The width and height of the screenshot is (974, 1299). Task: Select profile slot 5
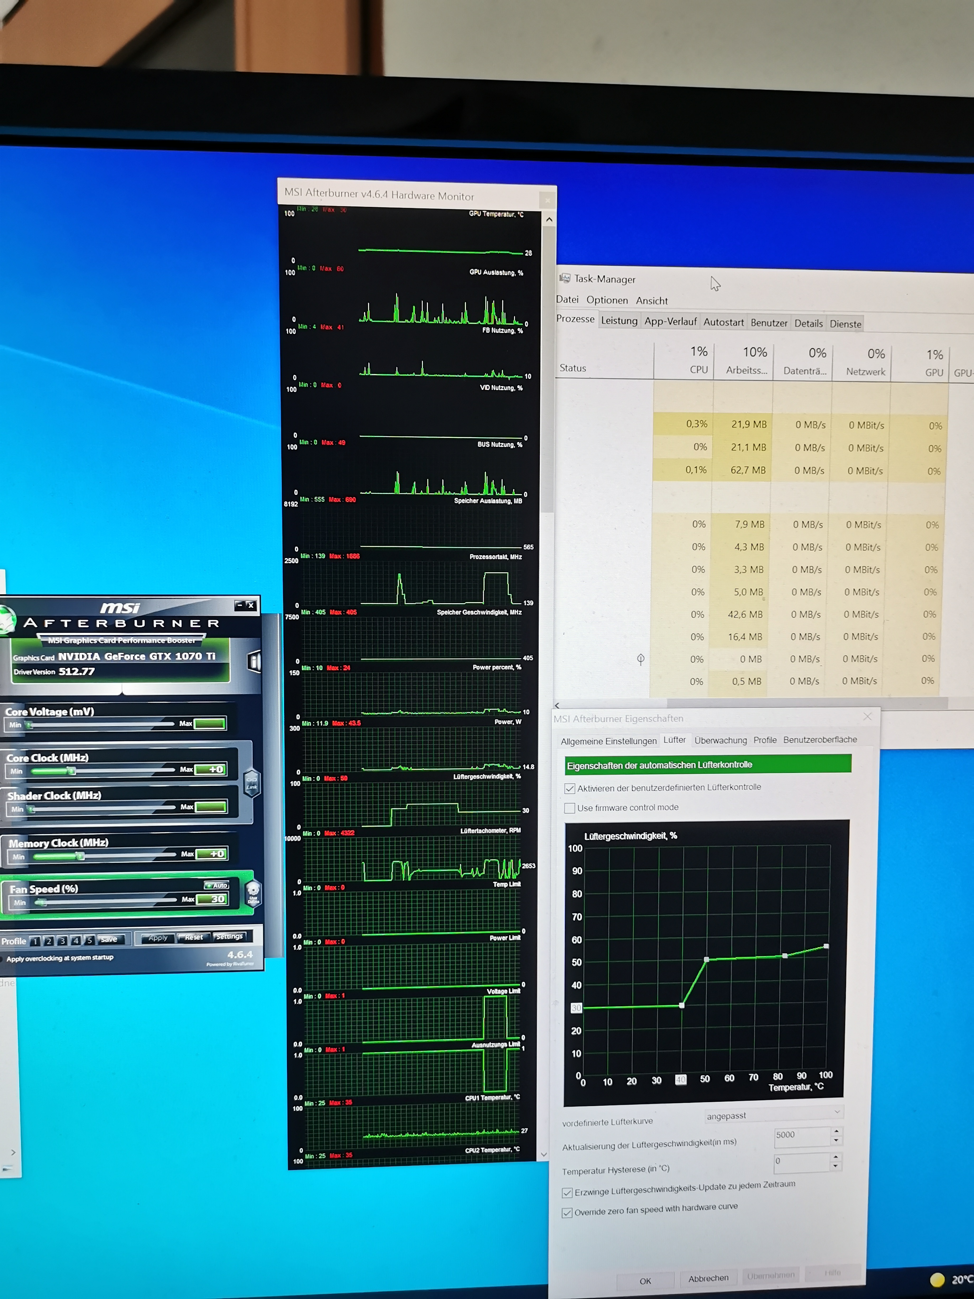coord(89,940)
